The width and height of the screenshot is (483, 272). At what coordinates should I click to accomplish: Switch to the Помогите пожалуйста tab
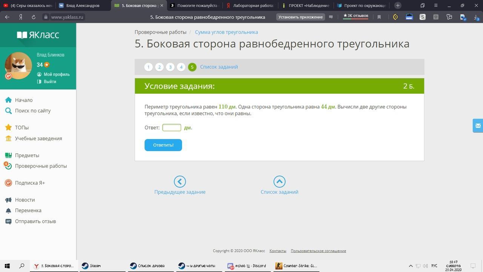coord(195,6)
